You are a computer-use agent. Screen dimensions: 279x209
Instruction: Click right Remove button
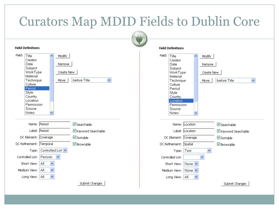(208, 64)
